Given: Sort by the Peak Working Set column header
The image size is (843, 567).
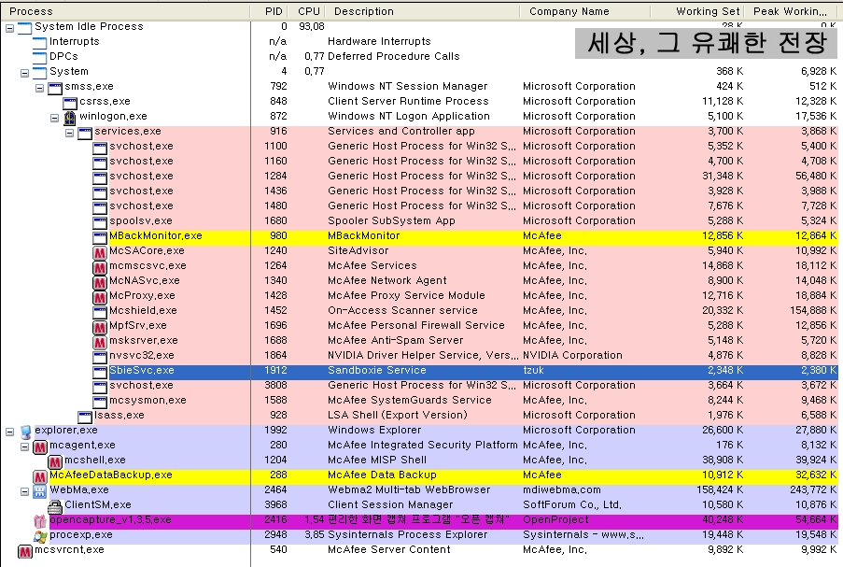Looking at the screenshot, I should coord(792,11).
